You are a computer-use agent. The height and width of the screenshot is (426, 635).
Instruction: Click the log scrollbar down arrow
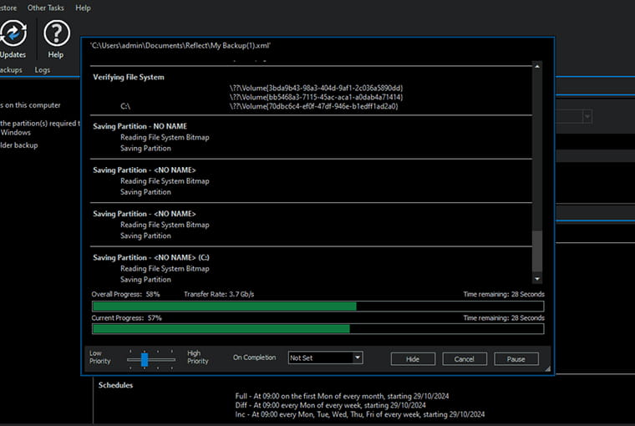click(537, 279)
